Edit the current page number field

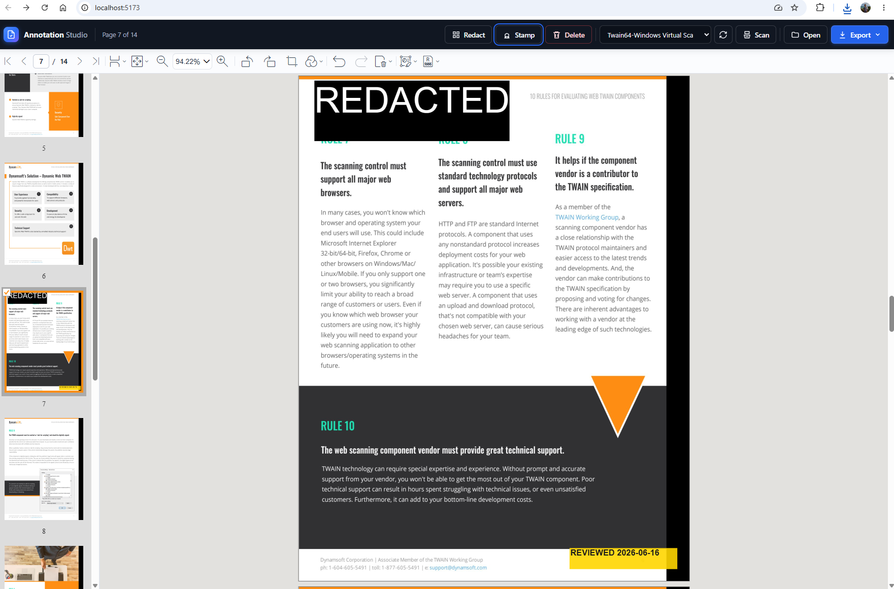(x=41, y=61)
